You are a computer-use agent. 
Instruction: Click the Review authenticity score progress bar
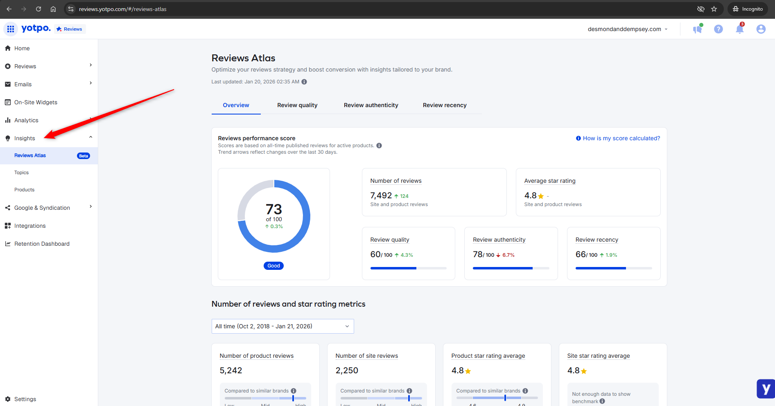click(x=511, y=268)
